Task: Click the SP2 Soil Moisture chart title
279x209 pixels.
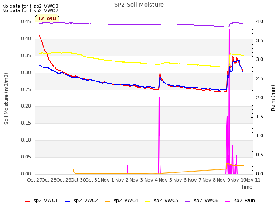Action: pyautogui.click(x=139, y=5)
